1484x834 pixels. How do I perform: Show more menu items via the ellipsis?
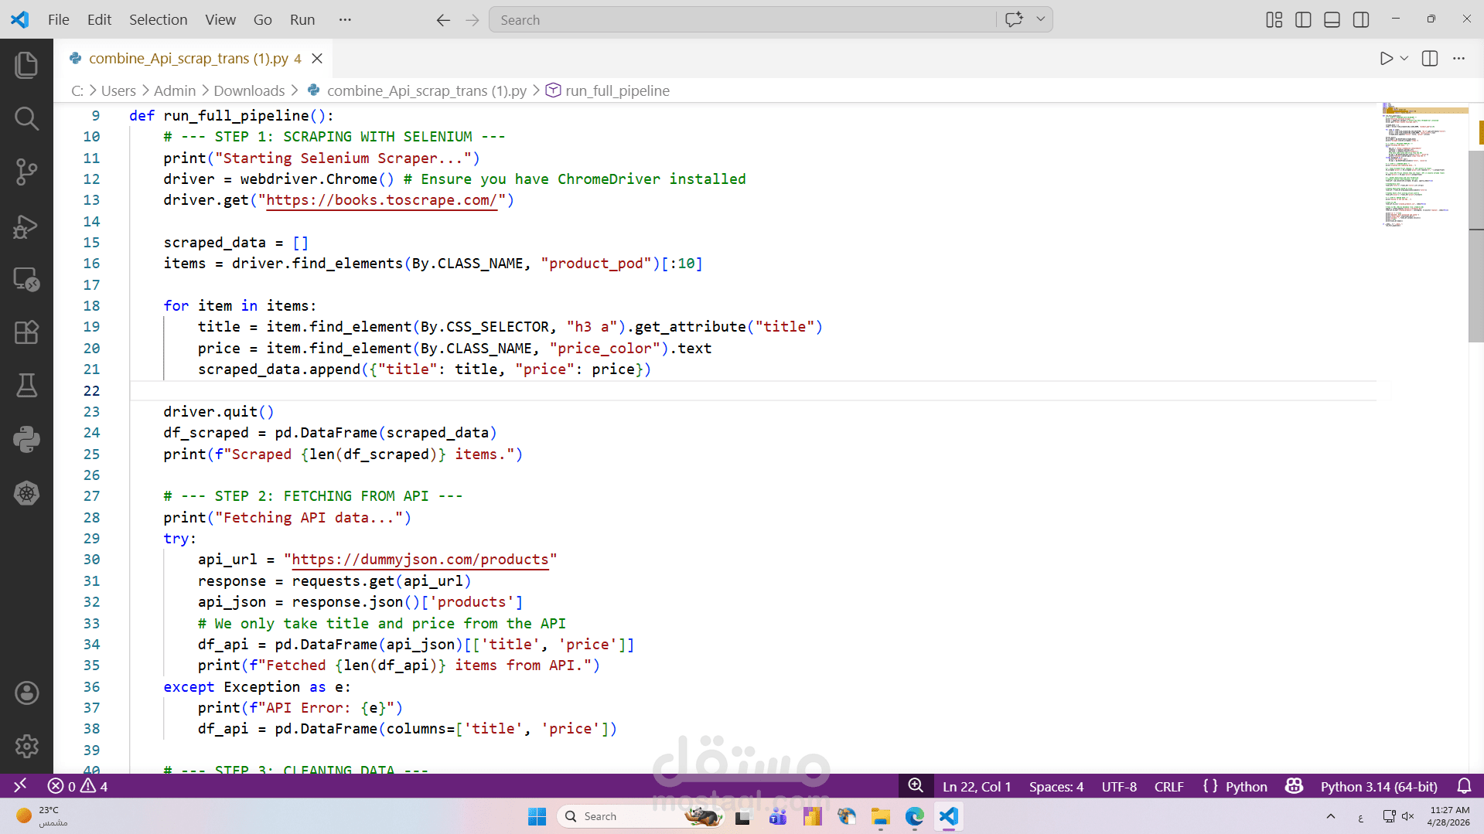pyautogui.click(x=345, y=20)
